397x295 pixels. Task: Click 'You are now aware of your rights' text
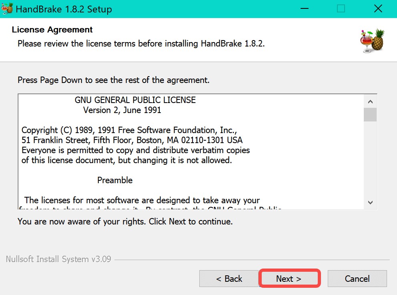pos(125,221)
